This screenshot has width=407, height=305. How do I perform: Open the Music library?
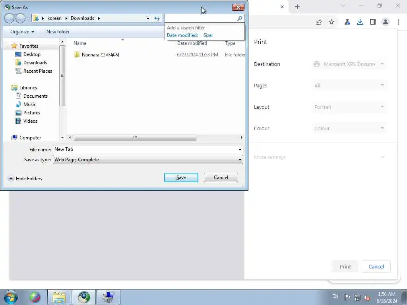point(29,104)
